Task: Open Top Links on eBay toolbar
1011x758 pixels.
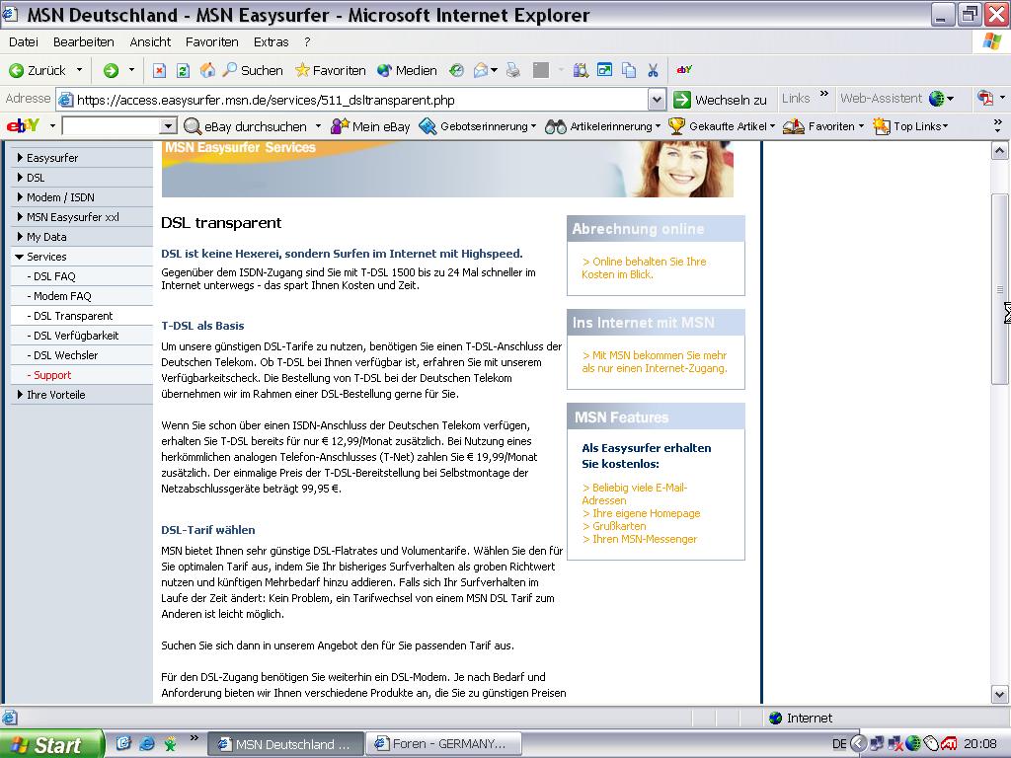Action: pyautogui.click(x=909, y=126)
